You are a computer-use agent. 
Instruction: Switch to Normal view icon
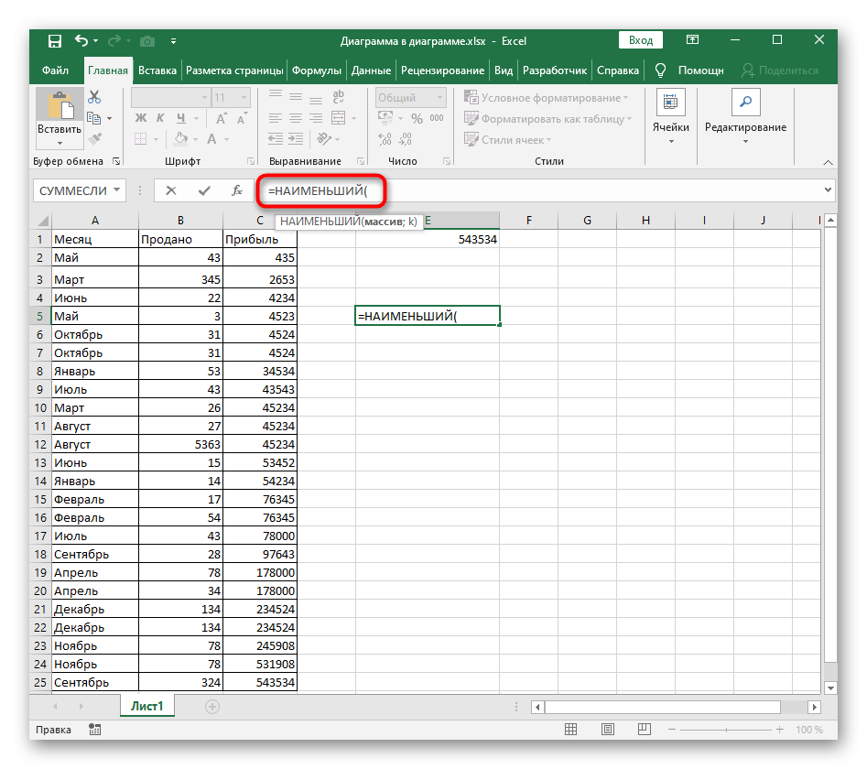pyautogui.click(x=570, y=730)
